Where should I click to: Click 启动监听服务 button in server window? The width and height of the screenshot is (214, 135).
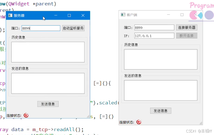click(73, 28)
